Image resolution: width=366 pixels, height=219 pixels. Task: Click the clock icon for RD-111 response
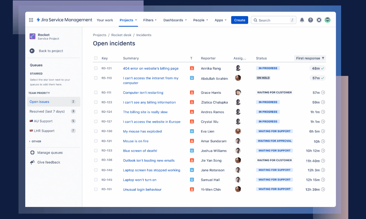point(323,92)
